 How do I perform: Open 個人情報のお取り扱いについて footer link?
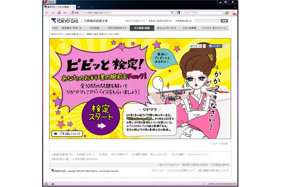click(214, 170)
